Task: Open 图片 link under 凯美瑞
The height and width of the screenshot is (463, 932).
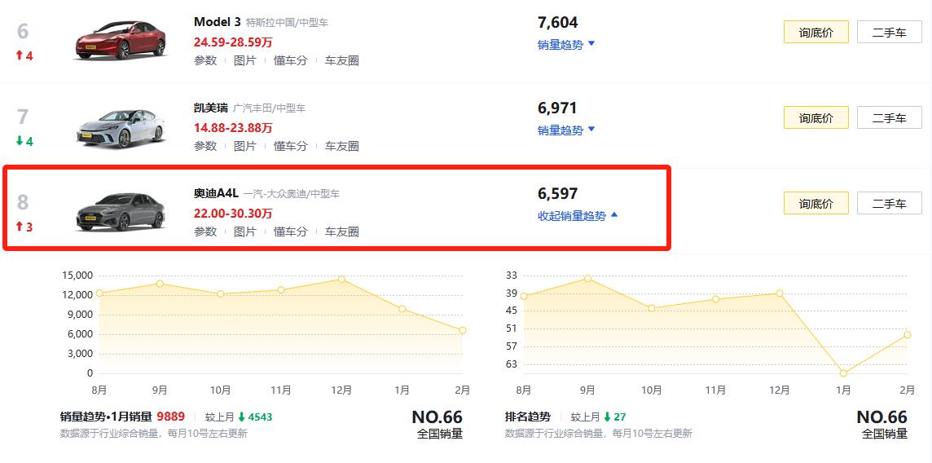Action: [x=245, y=146]
